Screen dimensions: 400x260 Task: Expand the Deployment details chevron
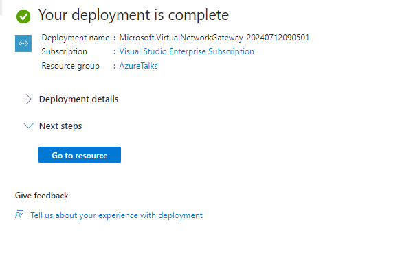(x=29, y=99)
